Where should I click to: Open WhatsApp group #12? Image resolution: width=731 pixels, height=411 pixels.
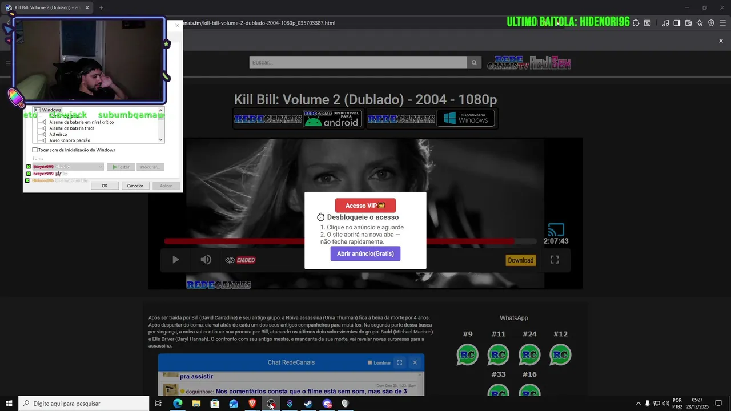[x=560, y=355]
